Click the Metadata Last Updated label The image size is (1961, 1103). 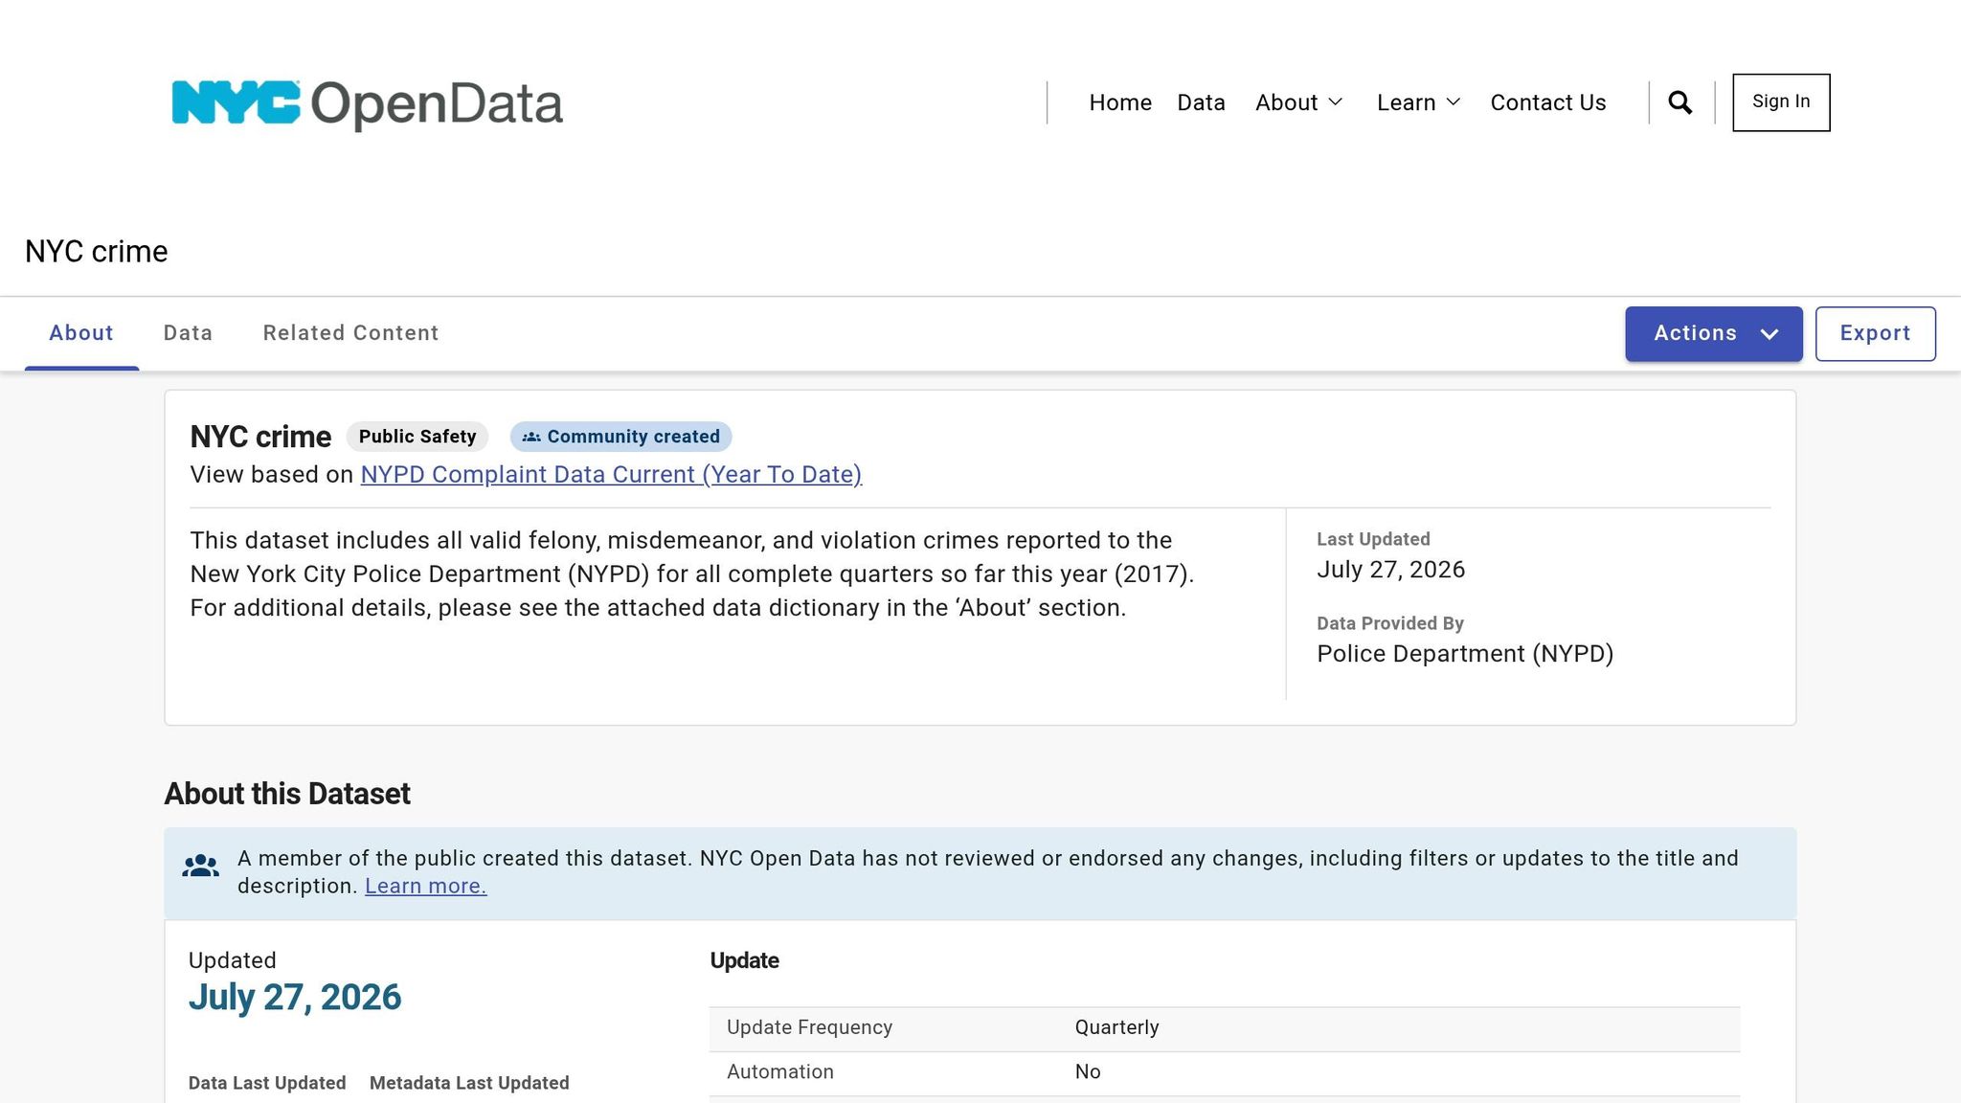[469, 1083]
